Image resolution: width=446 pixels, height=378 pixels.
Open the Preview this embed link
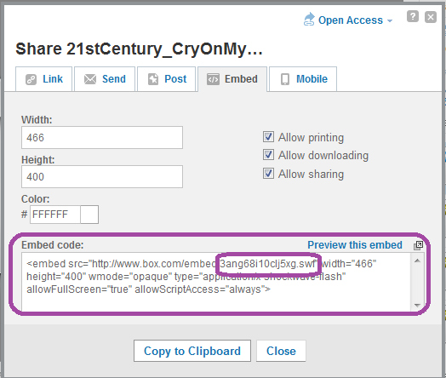tap(355, 245)
